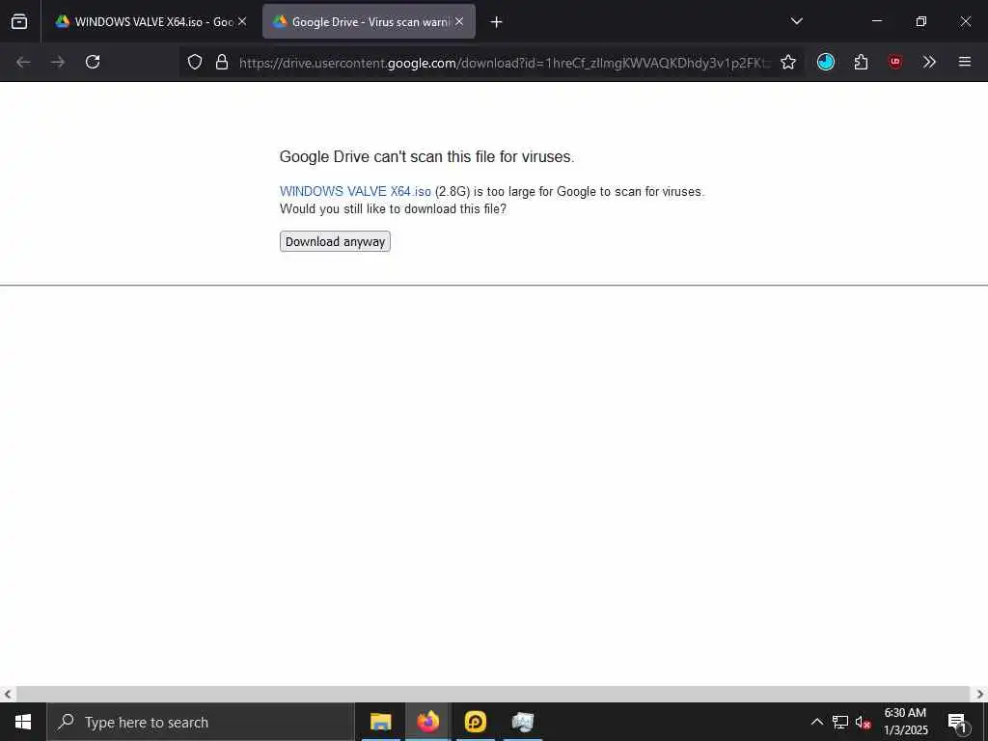Reload the current page
988x741 pixels.
[x=93, y=62]
